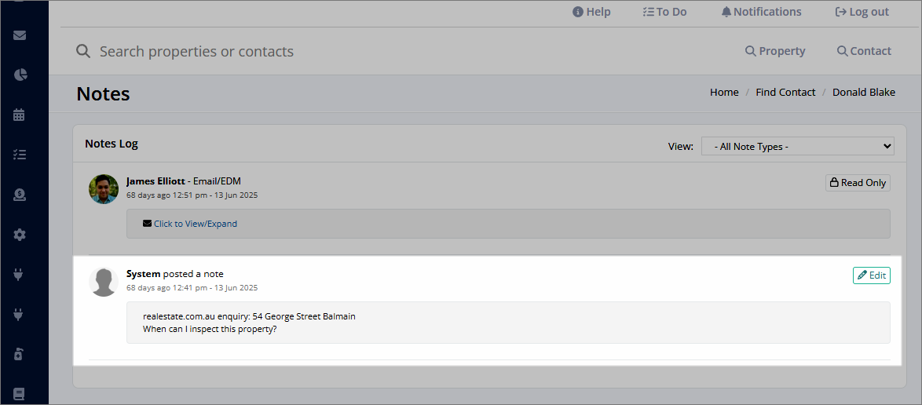Open the Help menu item
Viewport: 922px width, 405px height.
point(591,12)
